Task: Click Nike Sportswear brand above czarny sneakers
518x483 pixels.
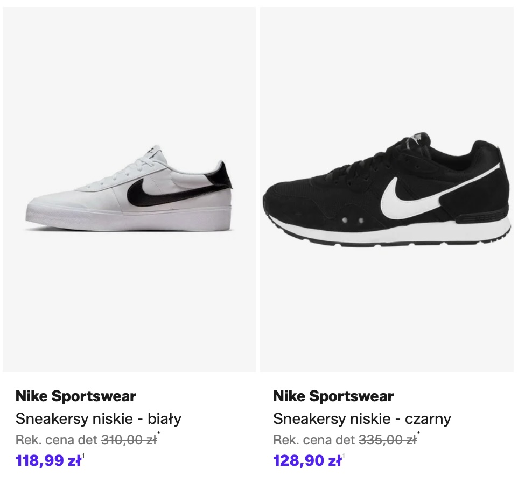Action: point(333,396)
